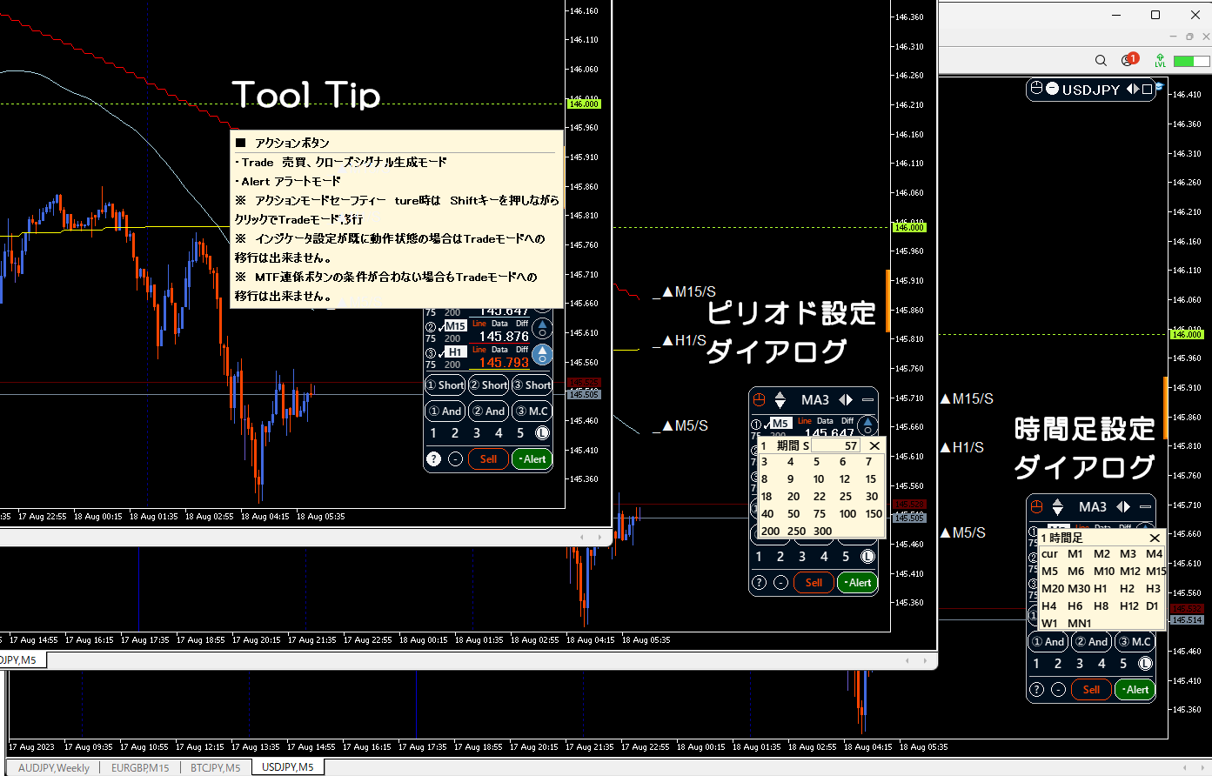The width and height of the screenshot is (1212, 776).
Task: Toggle the ③ Short button
Action: click(x=532, y=385)
